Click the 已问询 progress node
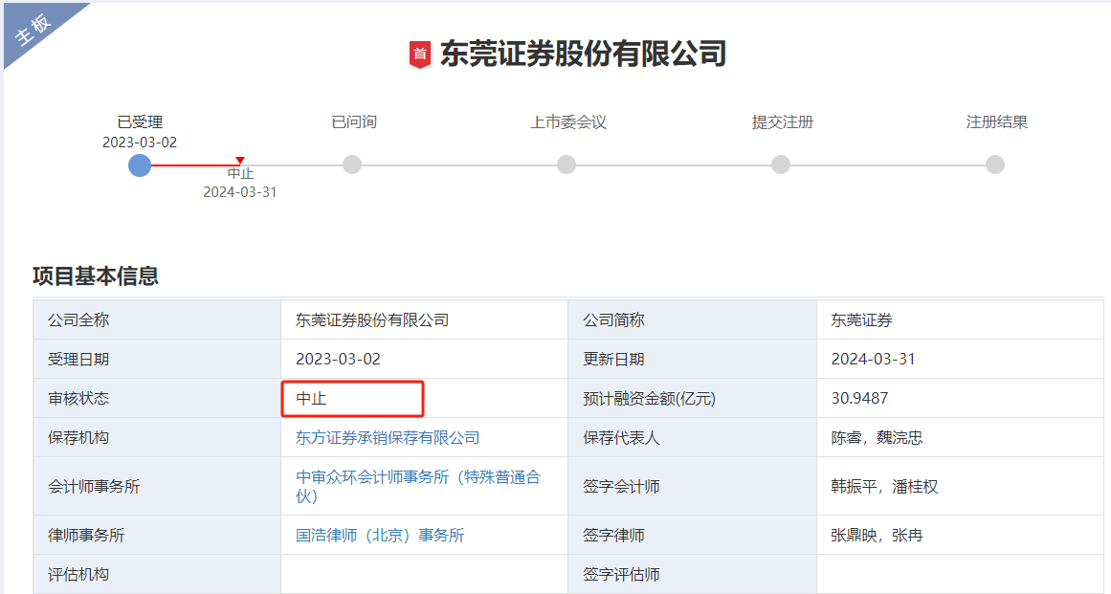The height and width of the screenshot is (594, 1111). click(352, 165)
